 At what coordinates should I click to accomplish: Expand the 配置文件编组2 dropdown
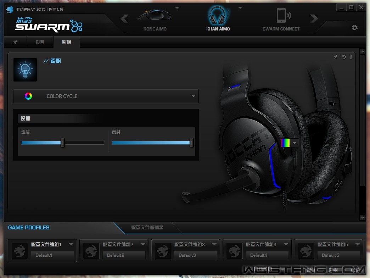click(143, 244)
